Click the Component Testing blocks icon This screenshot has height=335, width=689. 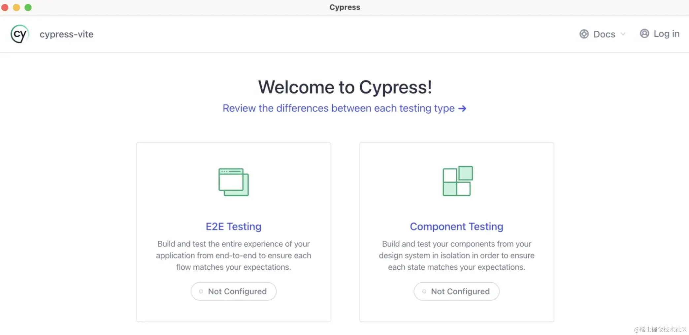[458, 181]
